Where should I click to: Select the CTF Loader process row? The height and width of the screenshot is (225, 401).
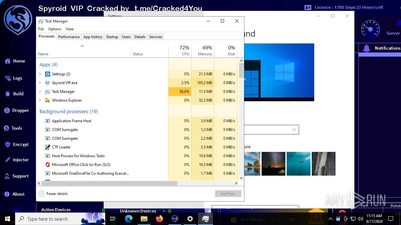pyautogui.click(x=137, y=147)
